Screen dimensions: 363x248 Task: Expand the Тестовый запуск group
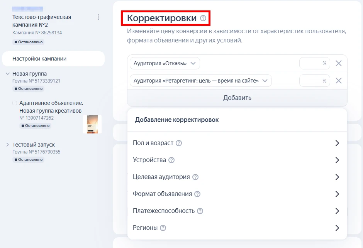(8, 145)
